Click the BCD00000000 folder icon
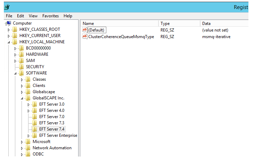The height and width of the screenshot is (160, 254). [x=22, y=48]
